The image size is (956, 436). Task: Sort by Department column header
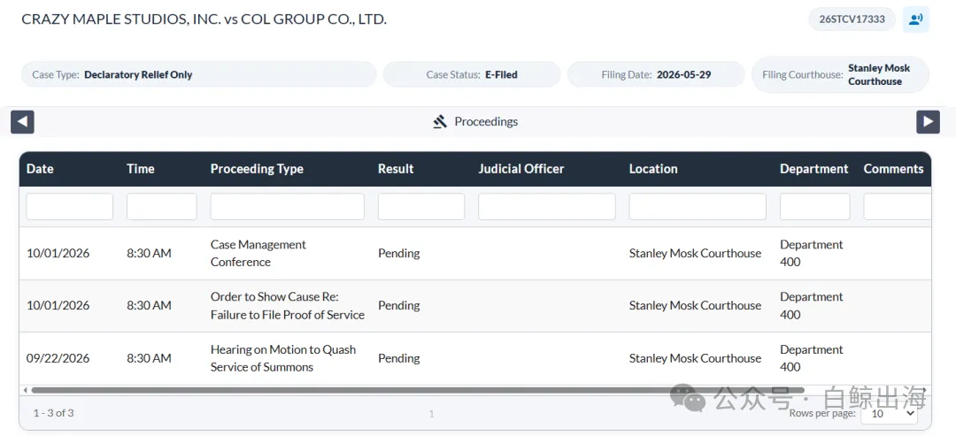[x=814, y=169]
